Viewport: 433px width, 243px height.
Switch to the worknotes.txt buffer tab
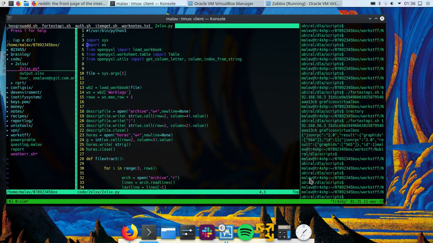coord(137,26)
